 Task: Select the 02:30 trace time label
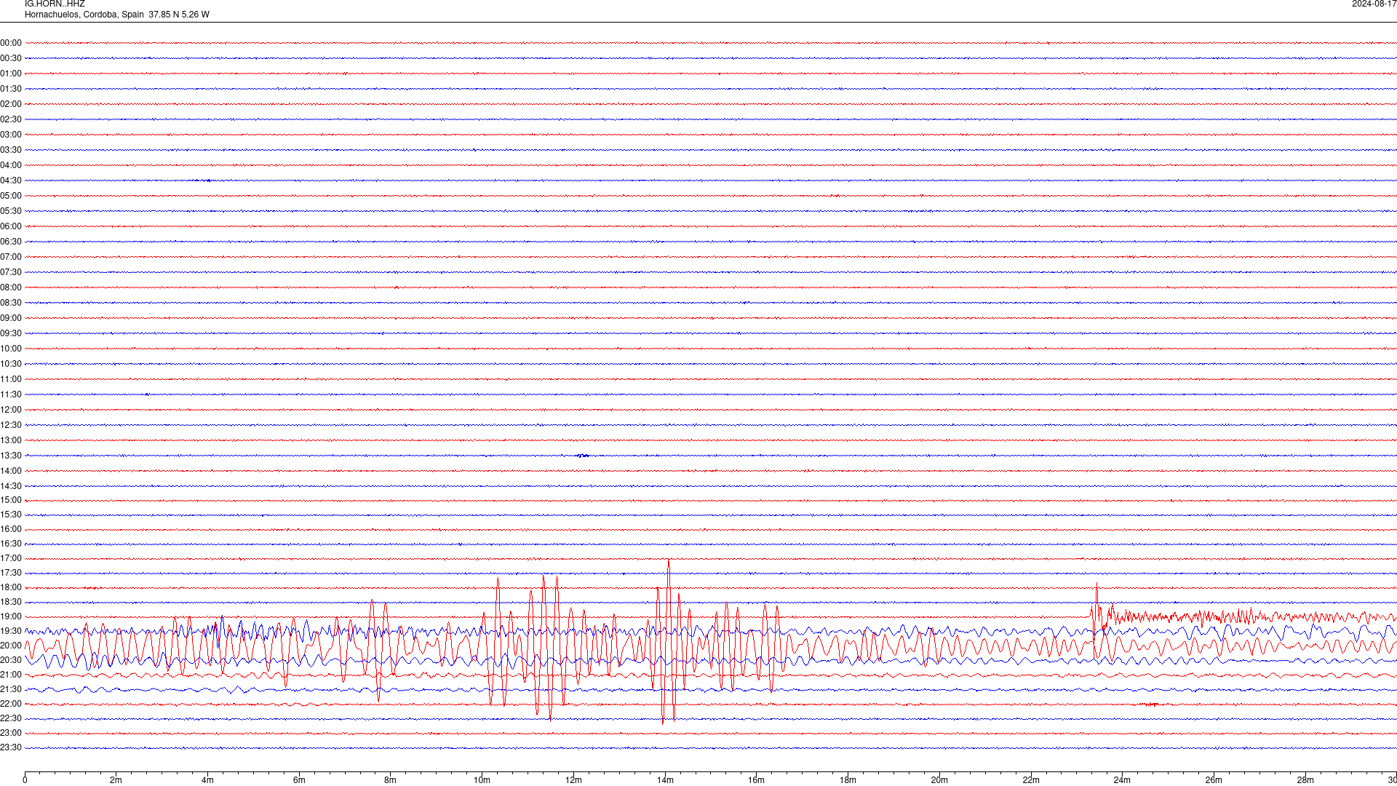11,119
